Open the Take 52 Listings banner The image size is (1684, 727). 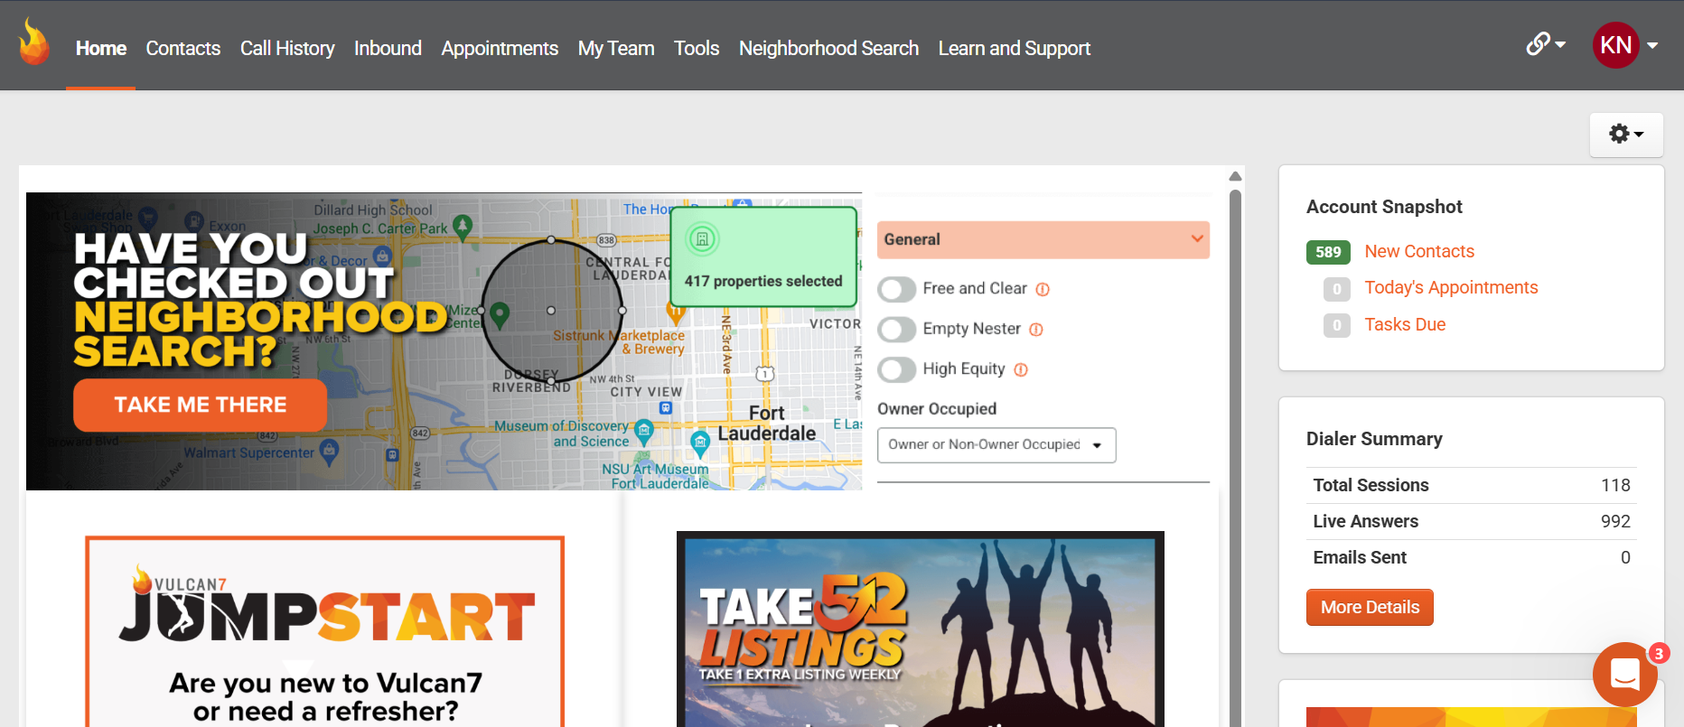pyautogui.click(x=920, y=629)
